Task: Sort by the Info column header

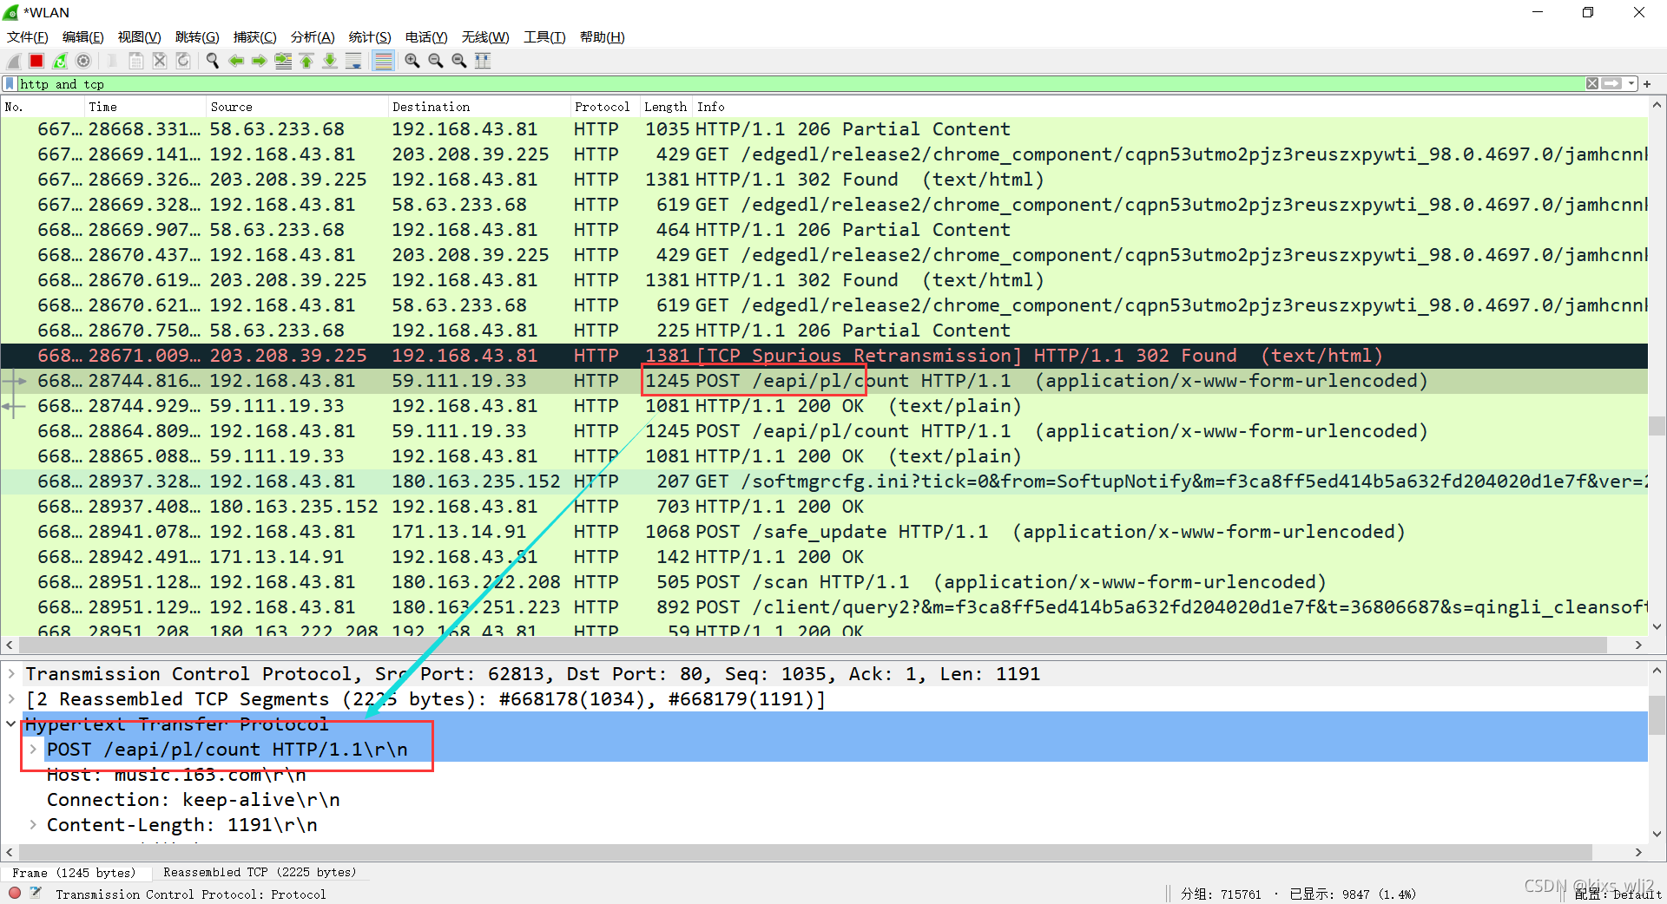Action: pos(1170,107)
